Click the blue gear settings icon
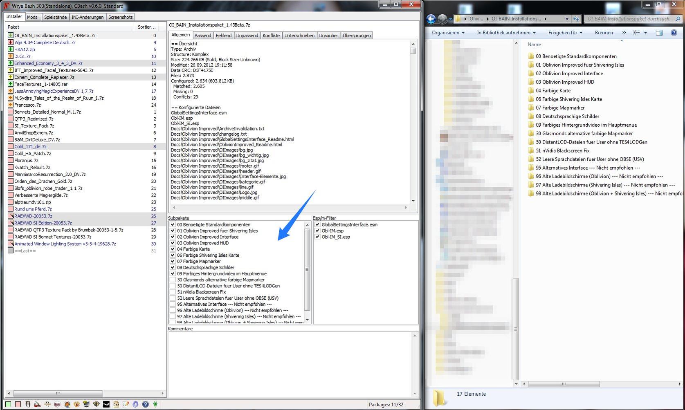Image resolution: width=685 pixels, height=410 pixels. pos(135,404)
